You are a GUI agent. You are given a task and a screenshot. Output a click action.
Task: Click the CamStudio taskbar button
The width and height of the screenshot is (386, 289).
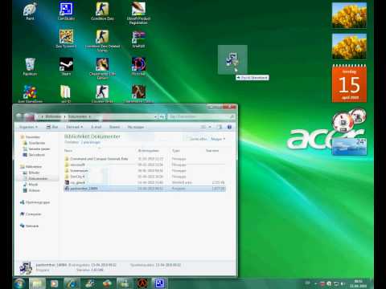point(159,283)
